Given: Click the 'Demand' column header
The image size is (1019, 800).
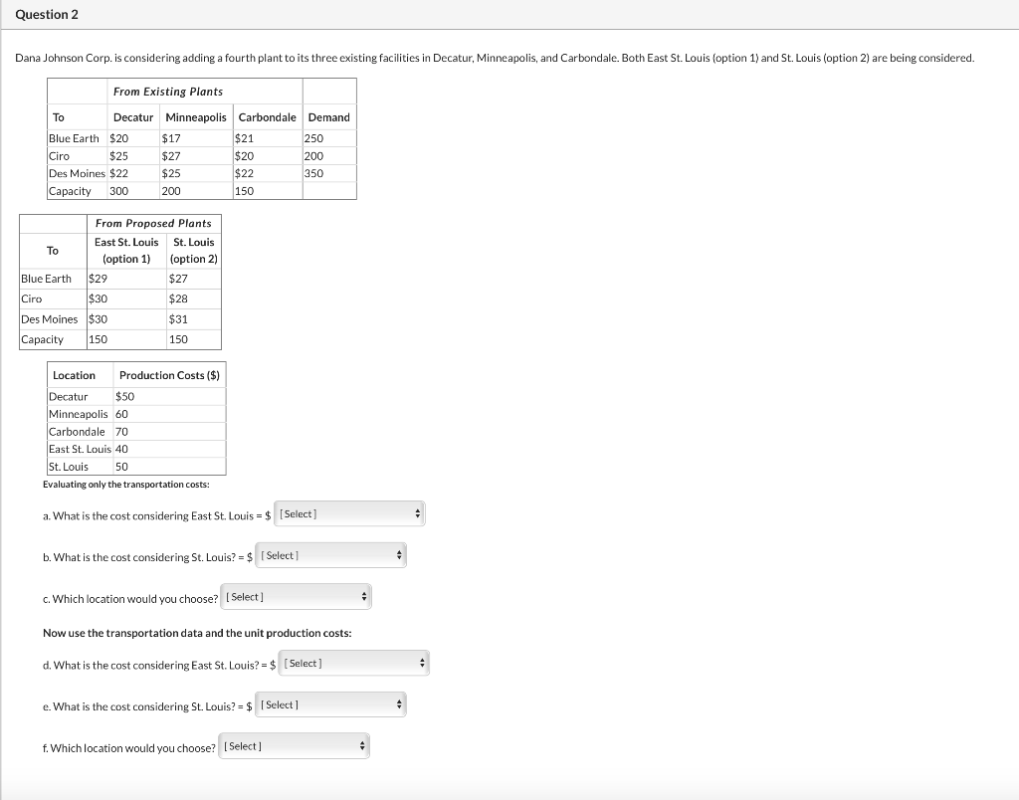Looking at the screenshot, I should pos(328,117).
